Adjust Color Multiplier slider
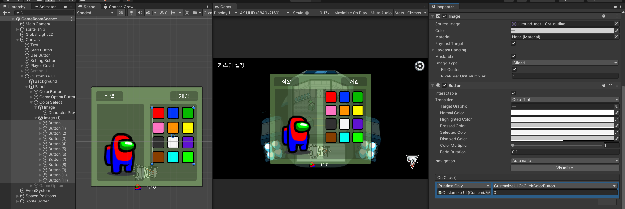Image resolution: width=625 pixels, height=209 pixels. [557, 145]
